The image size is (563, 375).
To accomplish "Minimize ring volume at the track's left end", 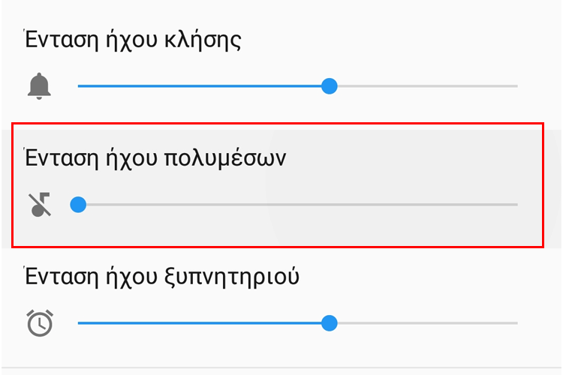I will click(80, 86).
